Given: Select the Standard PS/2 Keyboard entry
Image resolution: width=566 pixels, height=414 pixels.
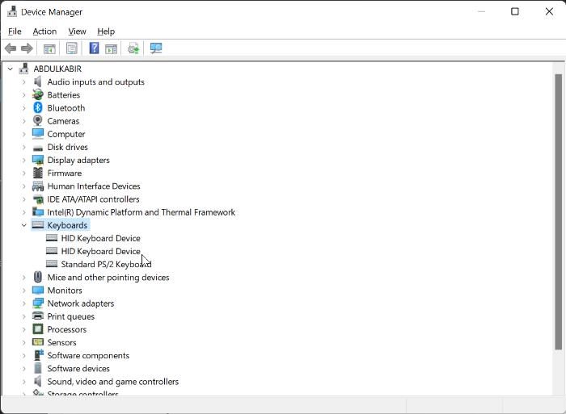Looking at the screenshot, I should tap(106, 264).
